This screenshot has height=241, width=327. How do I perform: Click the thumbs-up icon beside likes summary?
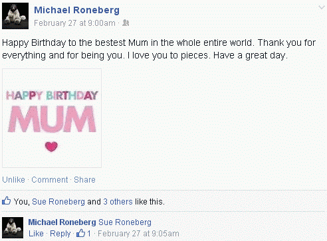(x=6, y=201)
